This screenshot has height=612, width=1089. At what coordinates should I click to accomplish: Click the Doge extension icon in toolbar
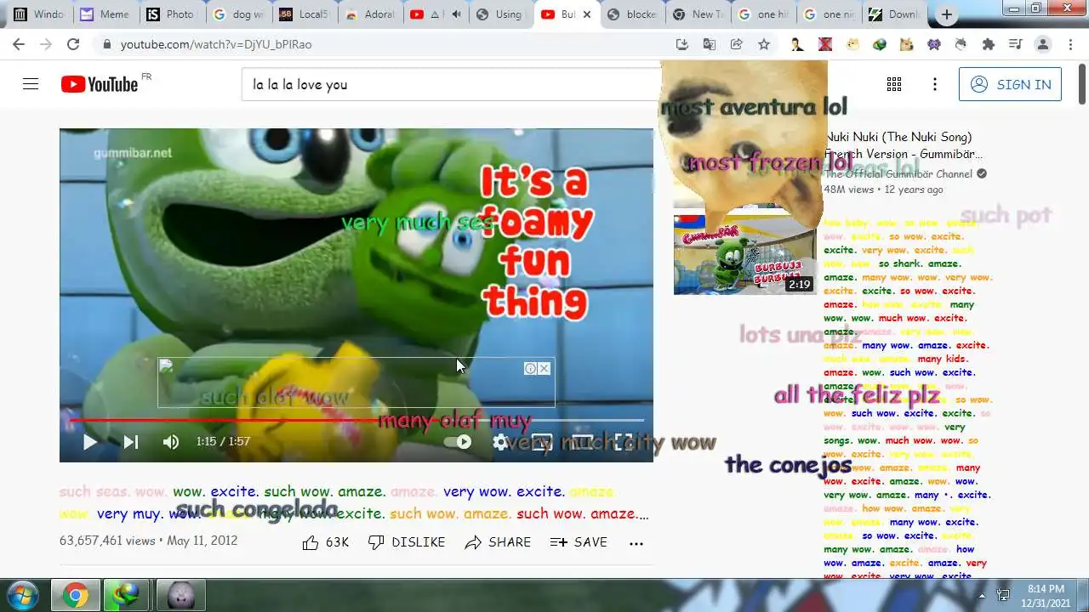tap(906, 44)
